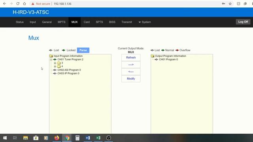The width and height of the screenshot is (253, 142).
Task: Click the left arrow remove button
Action: [x=131, y=72]
